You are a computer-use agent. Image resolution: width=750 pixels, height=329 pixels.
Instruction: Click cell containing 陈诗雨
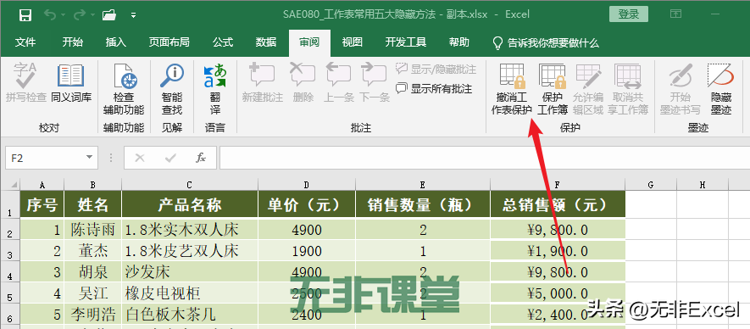[92, 230]
